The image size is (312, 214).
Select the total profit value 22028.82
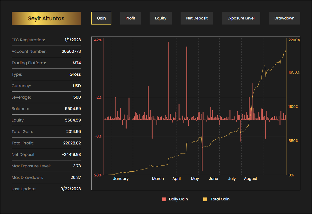(72, 143)
